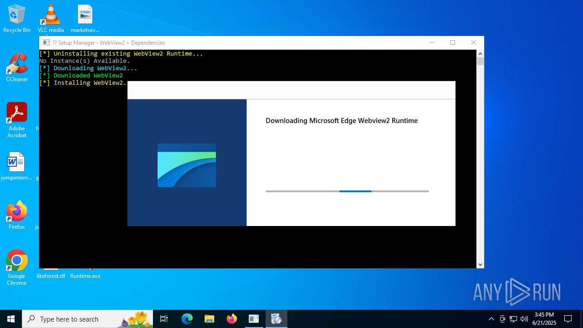Screen dimensions: 583x328
Task: Open the CCleaner desktop shortcut
Action: coord(17,68)
